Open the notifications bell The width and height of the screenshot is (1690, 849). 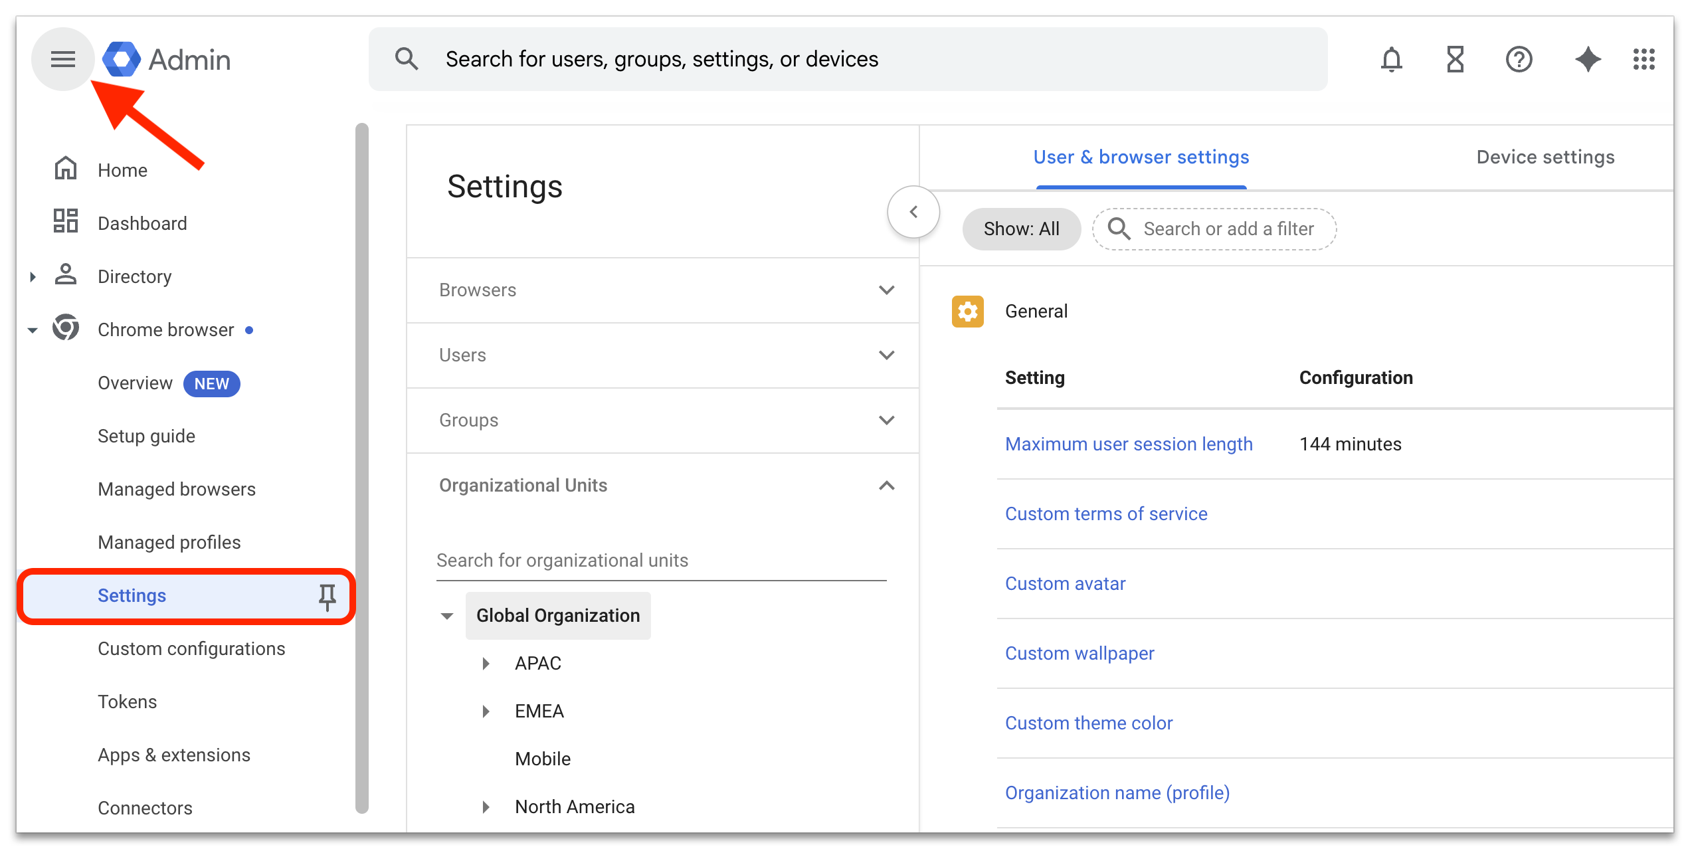tap(1390, 59)
